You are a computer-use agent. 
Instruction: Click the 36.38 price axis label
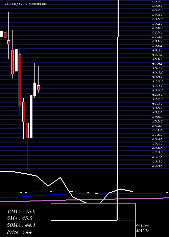pyautogui.click(x=158, y=139)
